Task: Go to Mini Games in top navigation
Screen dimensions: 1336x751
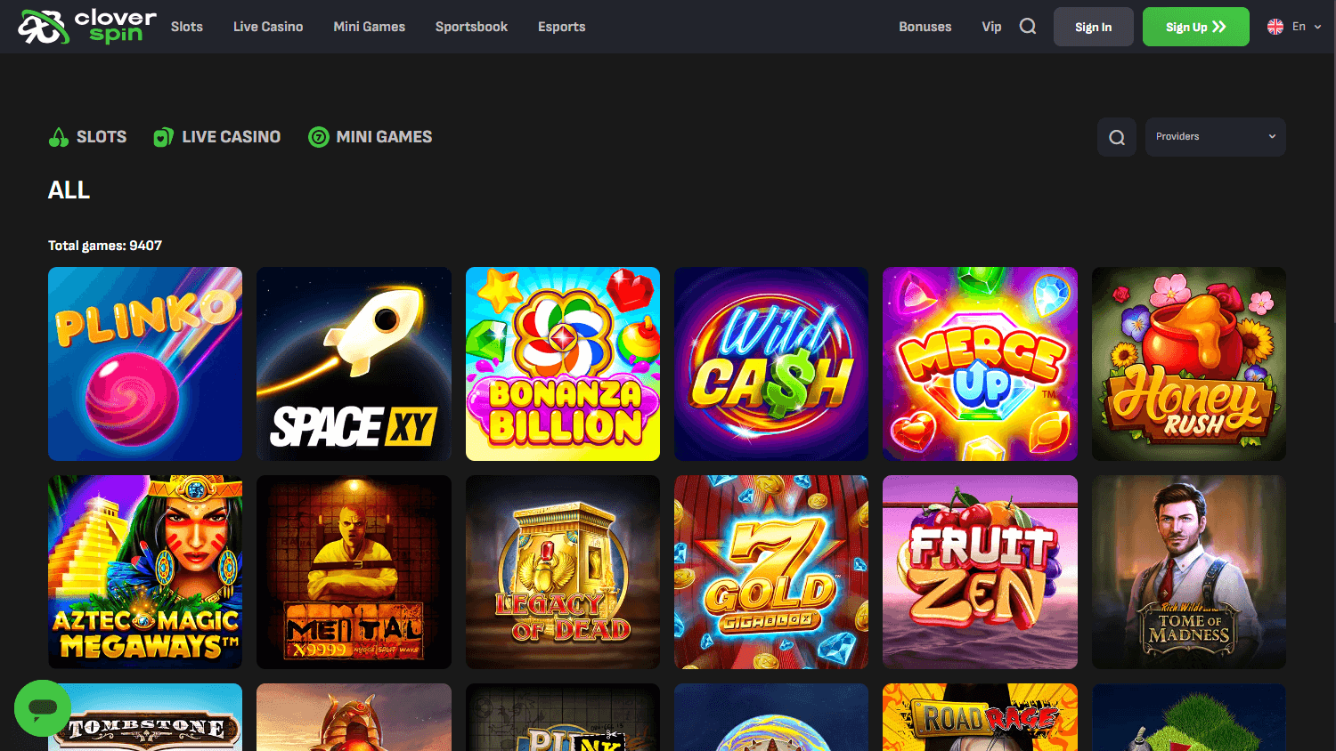Action: pyautogui.click(x=369, y=27)
